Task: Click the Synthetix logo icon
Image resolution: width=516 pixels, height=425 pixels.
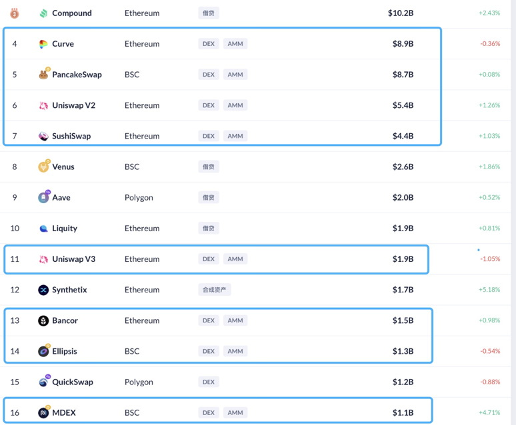Action: tap(43, 290)
